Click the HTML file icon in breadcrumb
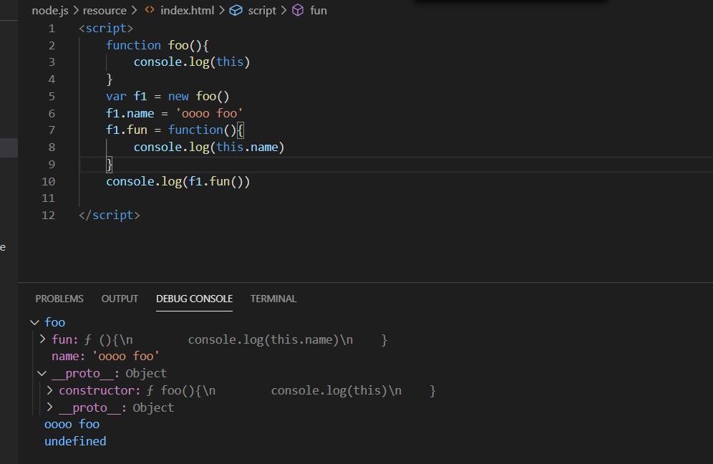This screenshot has height=464, width=713. click(x=150, y=10)
